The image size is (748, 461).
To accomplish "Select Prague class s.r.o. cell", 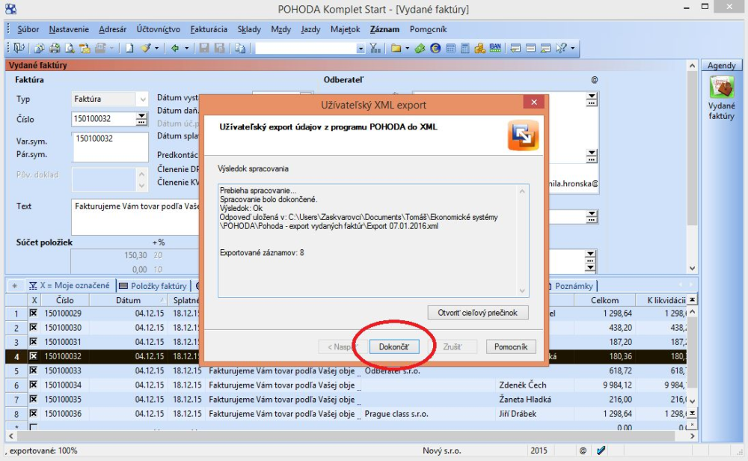I will tap(429, 414).
